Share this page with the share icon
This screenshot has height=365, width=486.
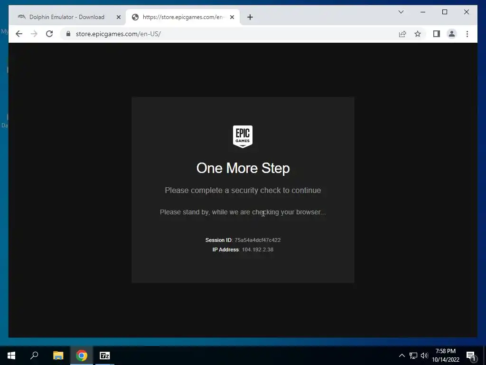pos(402,34)
